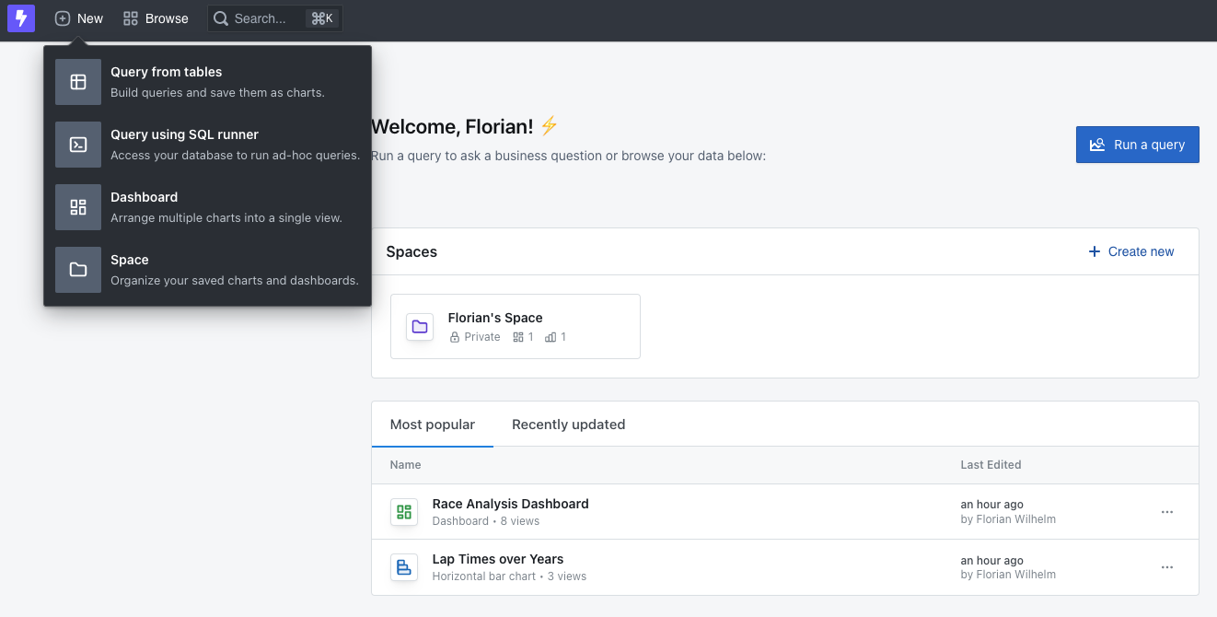The height and width of the screenshot is (617, 1217).
Task: Open the actions menu for Lap Times over Years
Action: [1167, 566]
